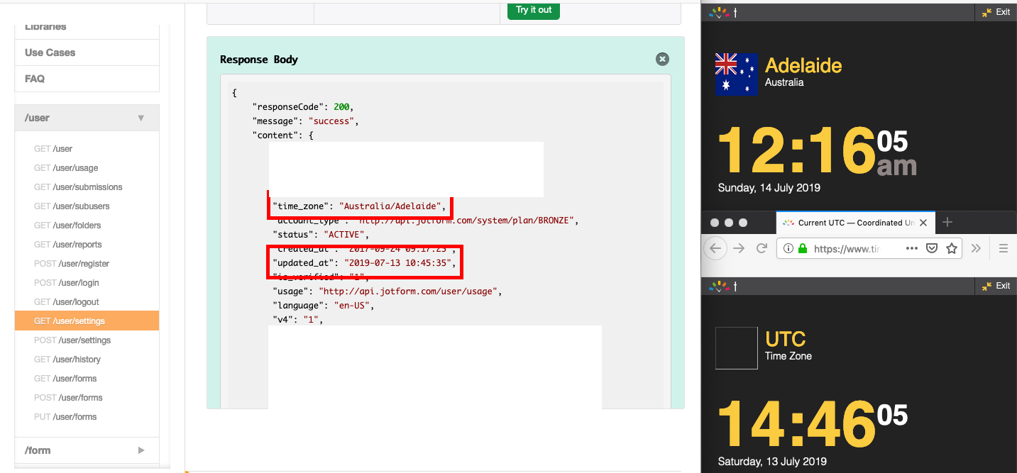Click the green Try it out button
1017x473 pixels.
(533, 10)
